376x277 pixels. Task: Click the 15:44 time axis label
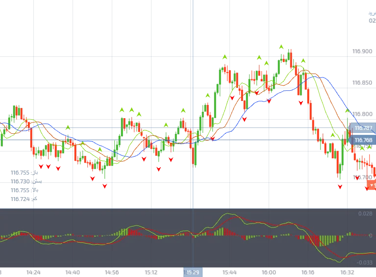click(229, 272)
